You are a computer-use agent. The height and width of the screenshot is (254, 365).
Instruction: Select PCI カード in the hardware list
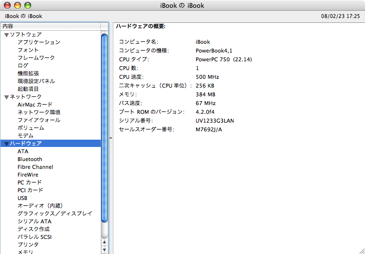[x=30, y=190]
